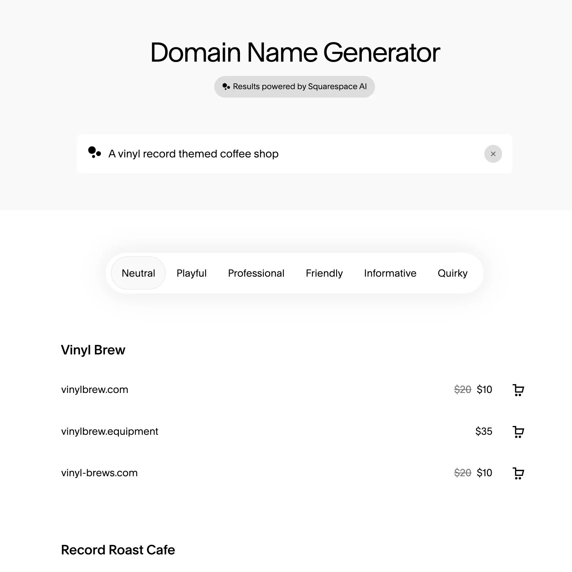The height and width of the screenshot is (572, 572).
Task: Click the Squarespace AI dots icon in search field
Action: pos(94,152)
